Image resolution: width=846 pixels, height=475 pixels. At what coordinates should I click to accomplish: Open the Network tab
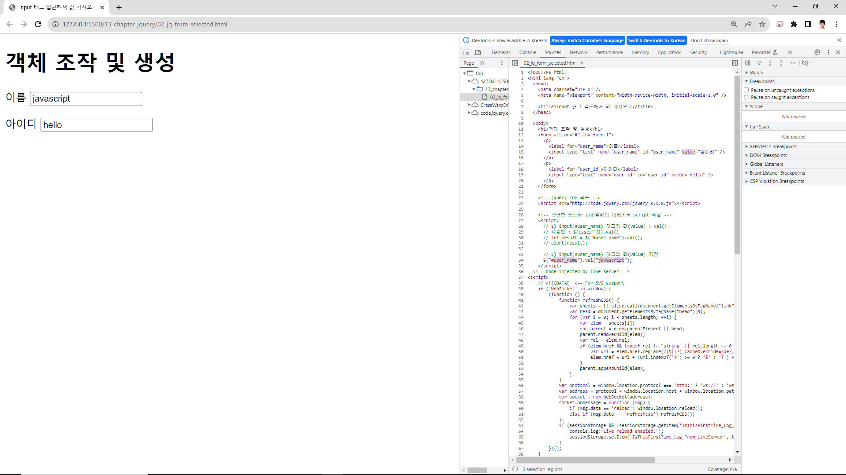click(x=579, y=52)
